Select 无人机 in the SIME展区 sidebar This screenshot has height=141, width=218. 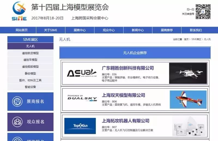(30, 46)
